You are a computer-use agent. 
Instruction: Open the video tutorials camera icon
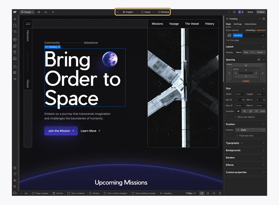[x=15, y=193]
